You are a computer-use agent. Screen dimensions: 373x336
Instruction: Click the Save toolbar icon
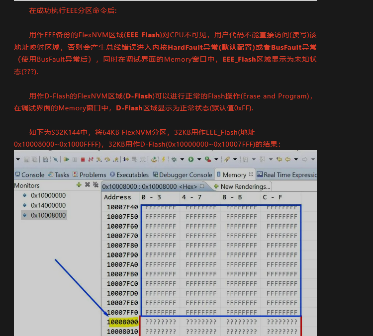[26, 160]
